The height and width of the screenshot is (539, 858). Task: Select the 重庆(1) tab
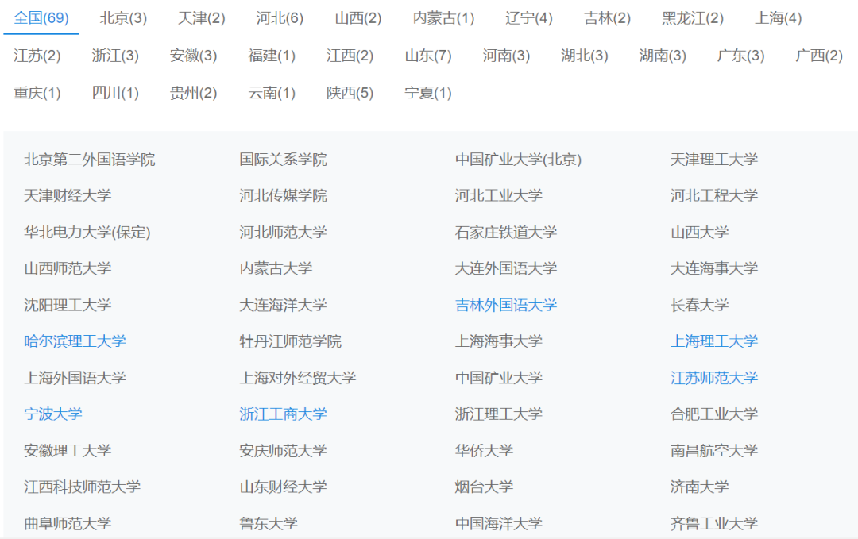[37, 93]
